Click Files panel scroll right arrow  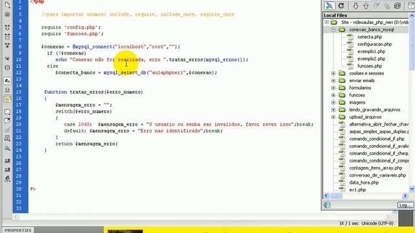[x=405, y=195]
